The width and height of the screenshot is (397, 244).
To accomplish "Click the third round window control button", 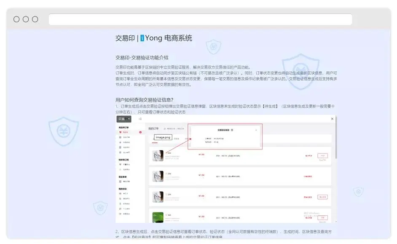I will click(35, 19).
